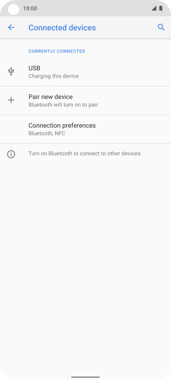Tap the info circle icon
171x380 pixels.
(x=11, y=154)
